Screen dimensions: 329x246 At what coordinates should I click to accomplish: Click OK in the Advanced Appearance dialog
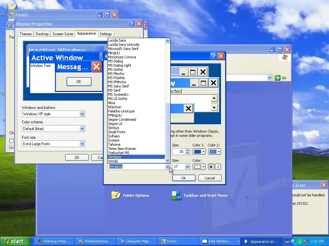coord(183,178)
